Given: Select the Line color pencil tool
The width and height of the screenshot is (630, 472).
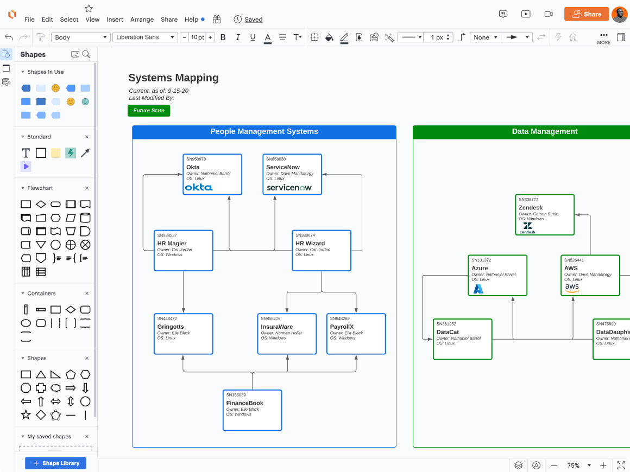Looking at the screenshot, I should 344,37.
